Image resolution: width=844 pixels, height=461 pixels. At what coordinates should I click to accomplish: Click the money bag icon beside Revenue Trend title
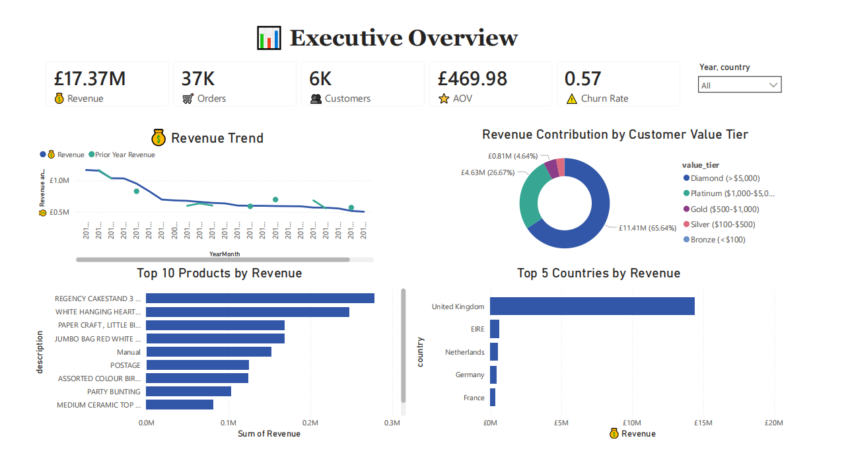[158, 137]
